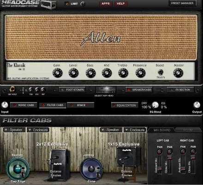Viewport: 203px width, 185px height.
Task: Click Right Cab Close Mic pan knob
Action: pos(193,152)
